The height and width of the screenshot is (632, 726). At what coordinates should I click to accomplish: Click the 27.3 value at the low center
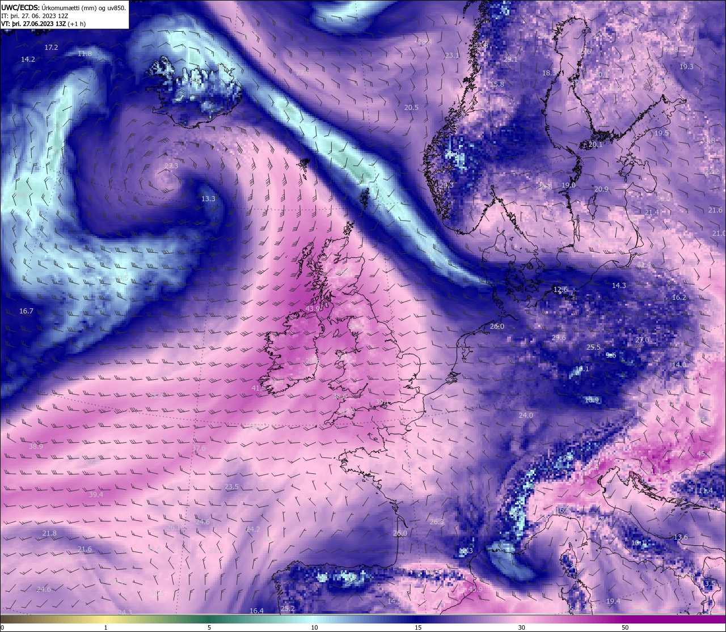click(171, 166)
